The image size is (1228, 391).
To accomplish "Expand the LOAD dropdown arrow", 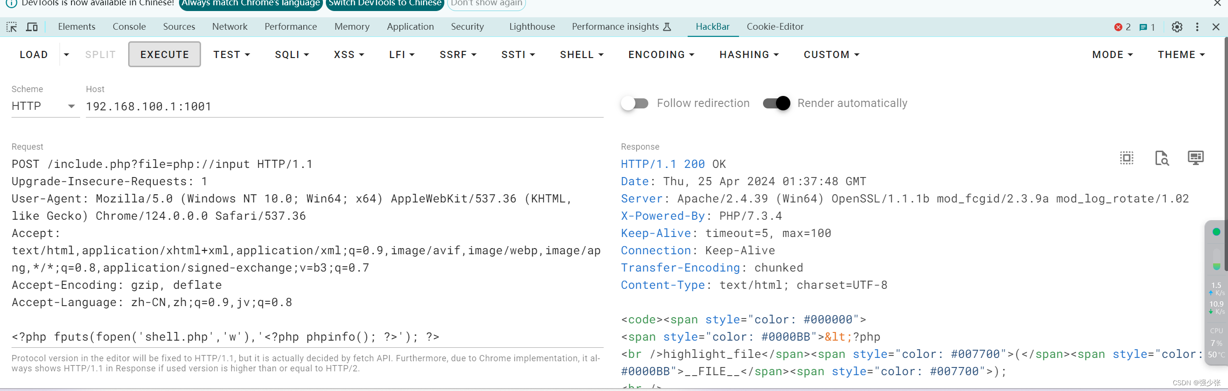I will point(66,55).
